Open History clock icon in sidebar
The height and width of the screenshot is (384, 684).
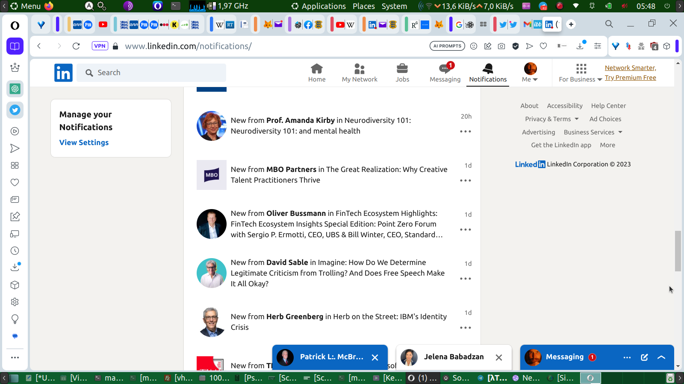point(15,251)
